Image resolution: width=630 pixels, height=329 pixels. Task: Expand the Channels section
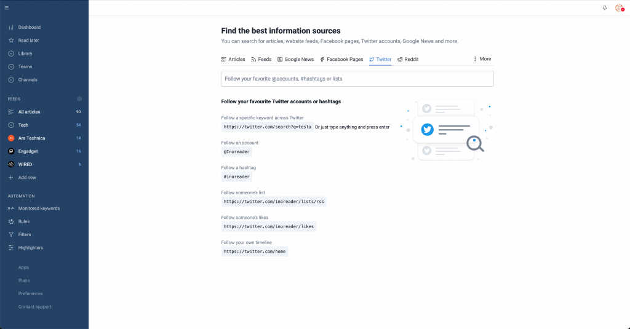(11, 80)
